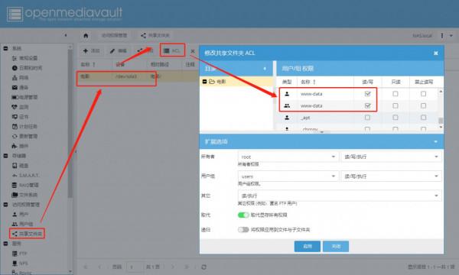Open Certificates item in sidebar
The image size is (459, 275).
click(x=20, y=117)
